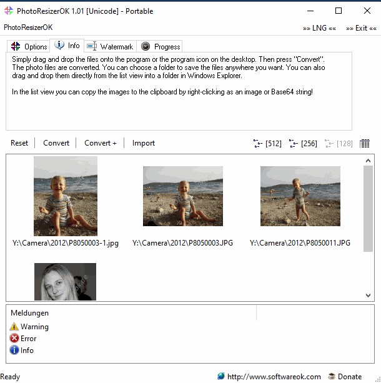Minimize the PhotoResizerOK window
This screenshot has width=381, height=383.
[x=310, y=11]
